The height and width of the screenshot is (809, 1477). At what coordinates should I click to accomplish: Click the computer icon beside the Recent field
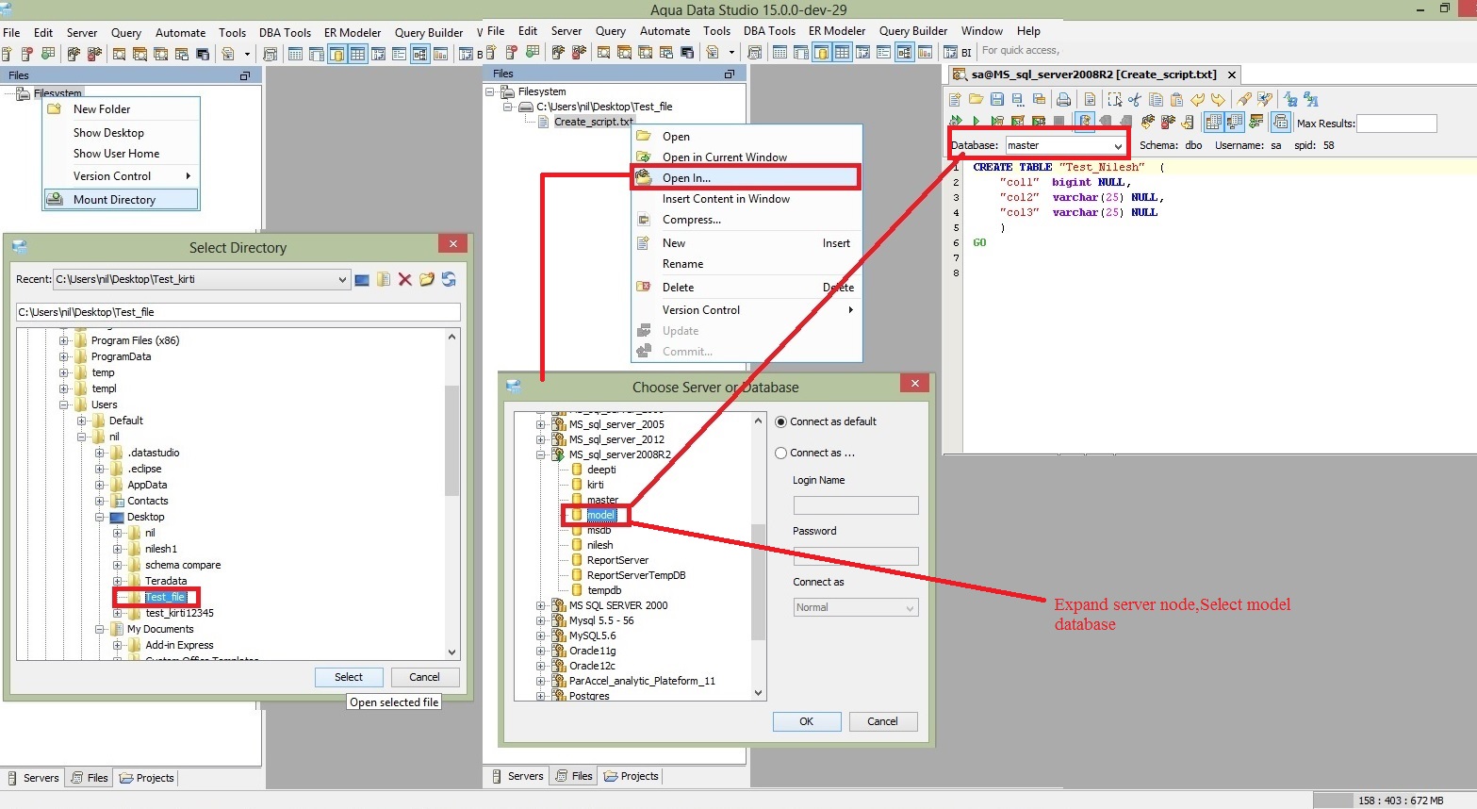pos(362,279)
